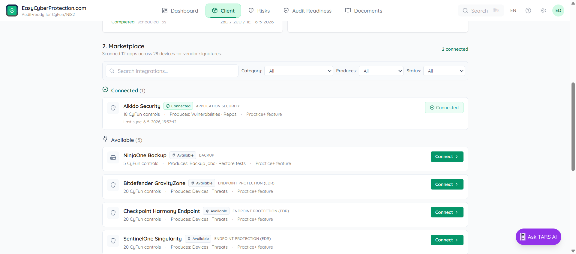Click 'Last sync: 6-5-2026, 15:32:42' text
Image resolution: width=576 pixels, height=254 pixels.
tap(150, 122)
